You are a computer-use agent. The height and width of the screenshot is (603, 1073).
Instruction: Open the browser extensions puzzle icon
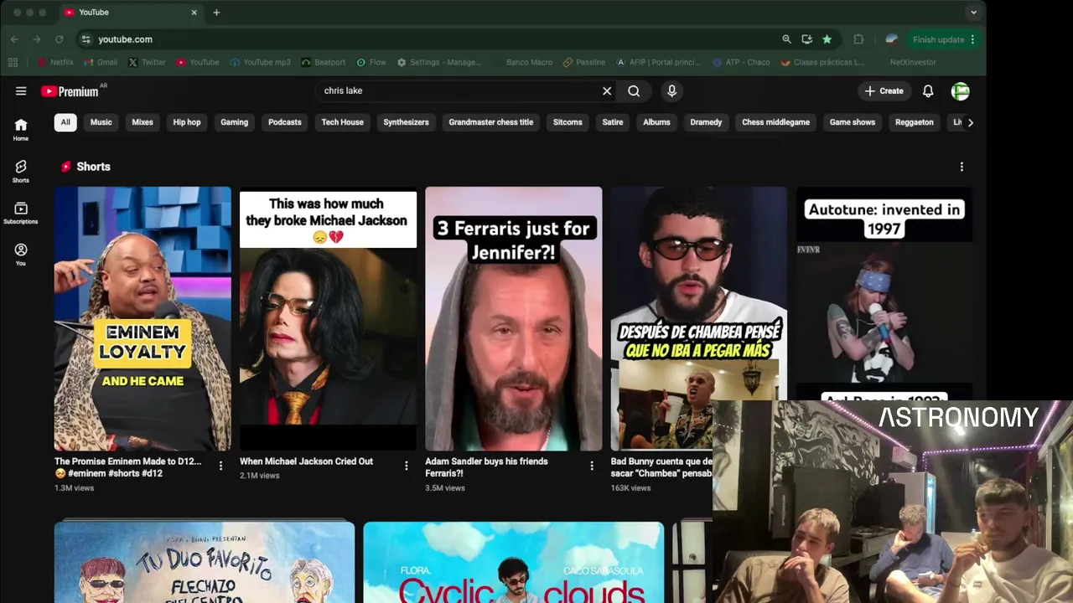858,39
